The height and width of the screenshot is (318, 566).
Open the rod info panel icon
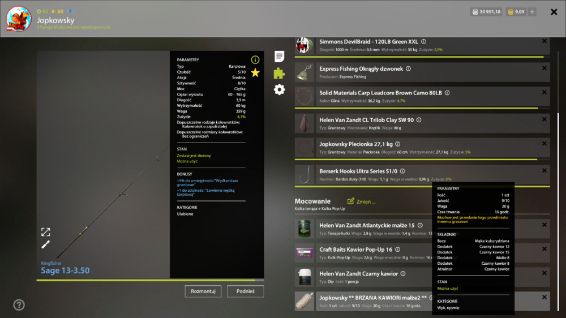[x=255, y=59]
